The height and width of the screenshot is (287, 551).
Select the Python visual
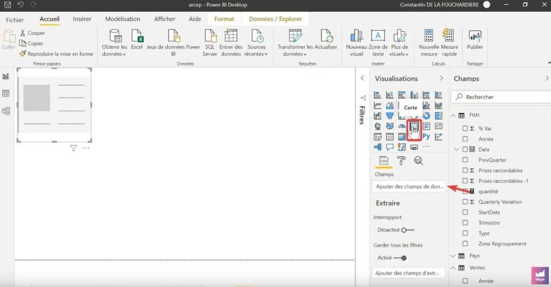(426, 136)
